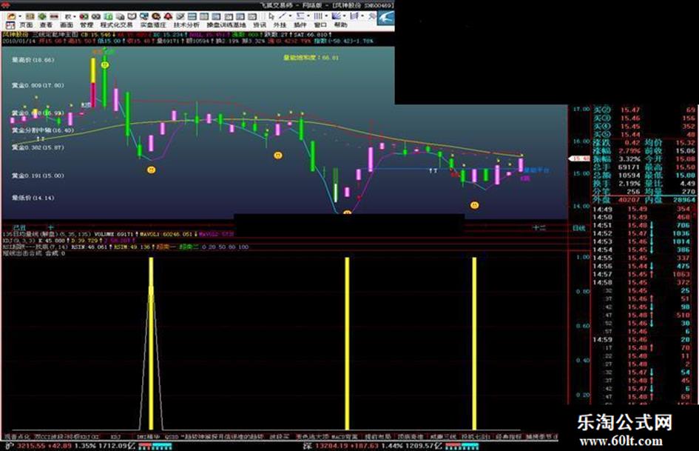Click the 14:58 row in the trade tick list
Viewport: 699px width, 451px height.
641,282
